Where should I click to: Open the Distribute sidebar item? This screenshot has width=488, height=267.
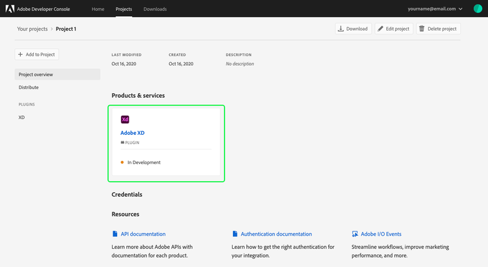(29, 87)
